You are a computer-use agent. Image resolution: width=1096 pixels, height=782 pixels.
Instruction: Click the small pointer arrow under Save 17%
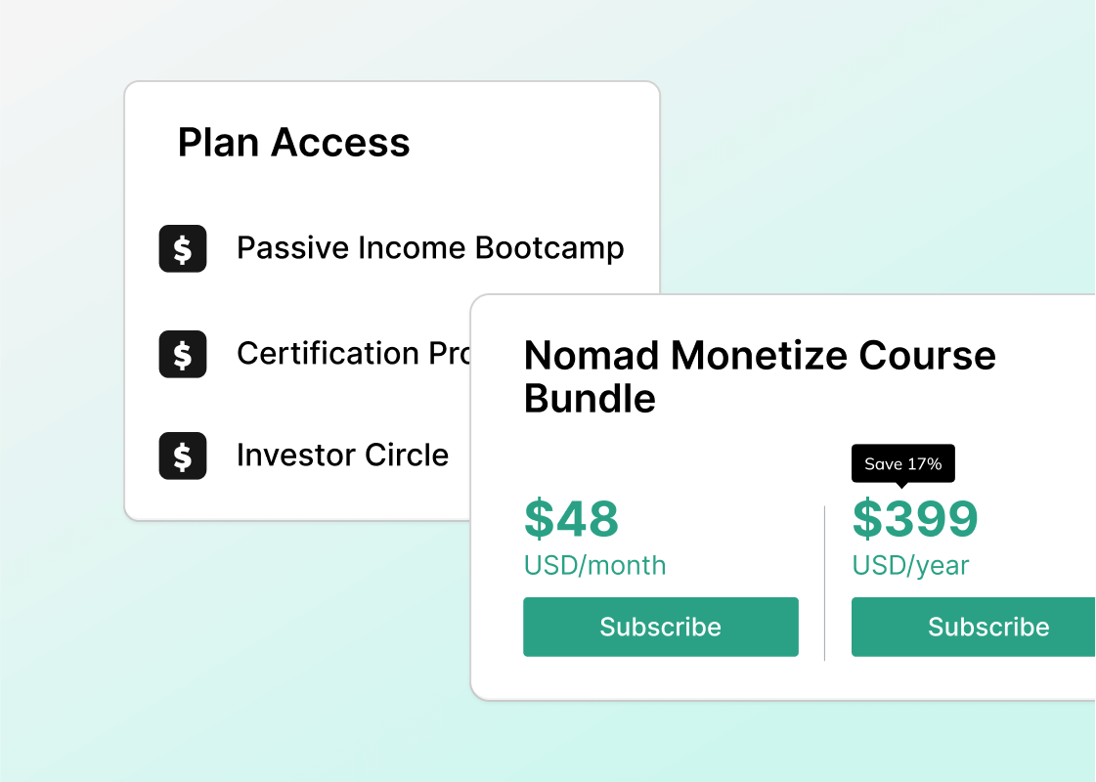(902, 485)
